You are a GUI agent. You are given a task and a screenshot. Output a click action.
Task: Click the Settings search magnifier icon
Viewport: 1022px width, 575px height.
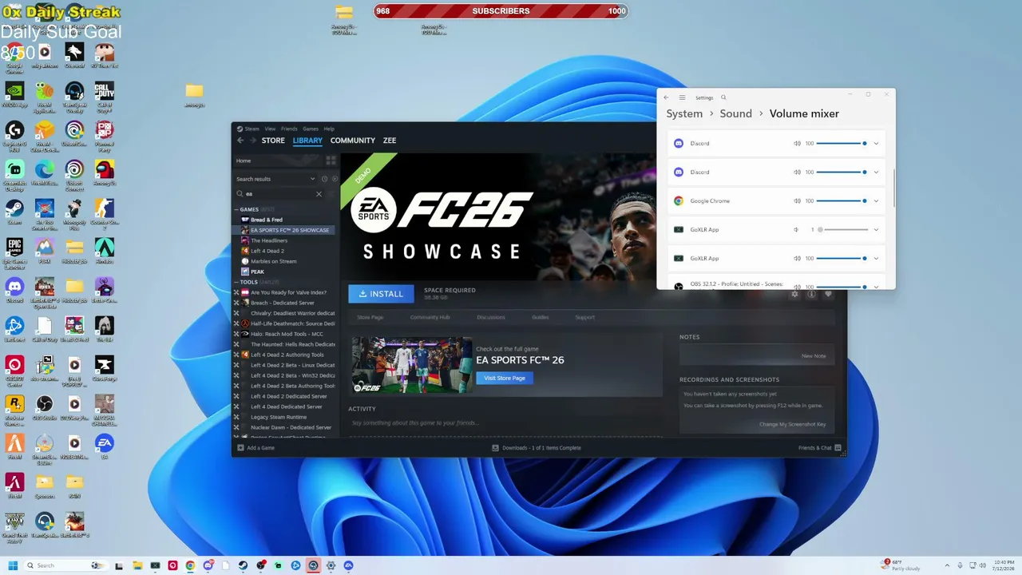coord(723,97)
